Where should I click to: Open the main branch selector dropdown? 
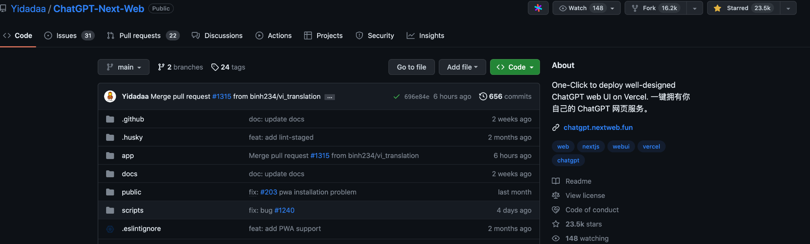(x=124, y=67)
